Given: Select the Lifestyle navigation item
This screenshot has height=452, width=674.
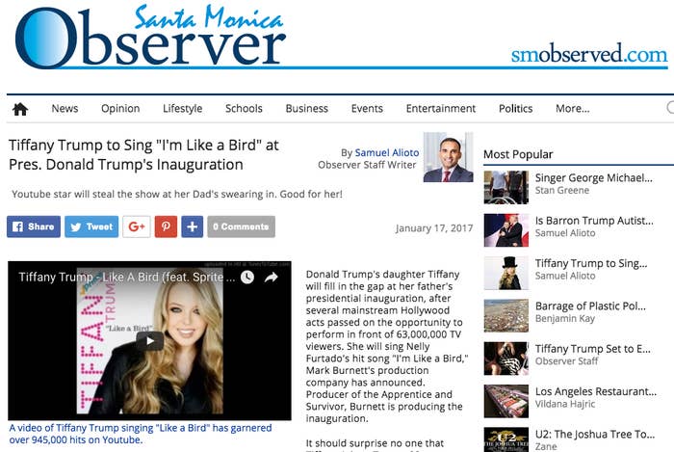Looking at the screenshot, I should tap(182, 108).
